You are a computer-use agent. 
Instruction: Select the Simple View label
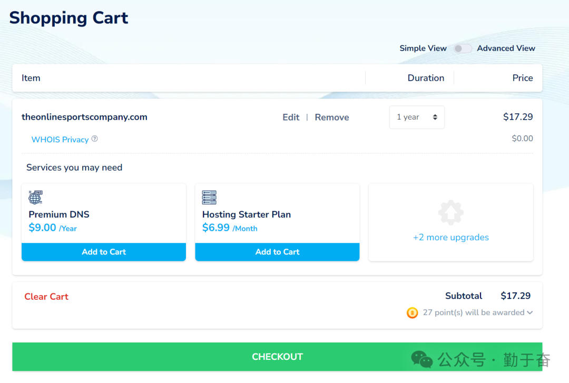(423, 48)
